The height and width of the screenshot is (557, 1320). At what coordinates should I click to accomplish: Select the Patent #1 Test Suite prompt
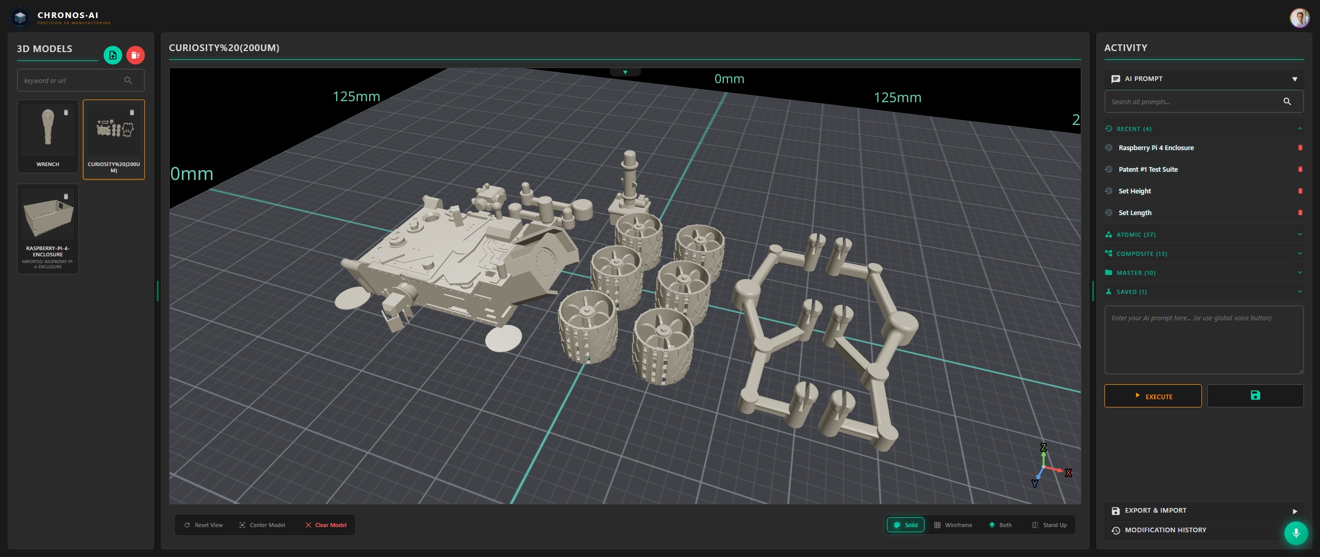[1148, 170]
